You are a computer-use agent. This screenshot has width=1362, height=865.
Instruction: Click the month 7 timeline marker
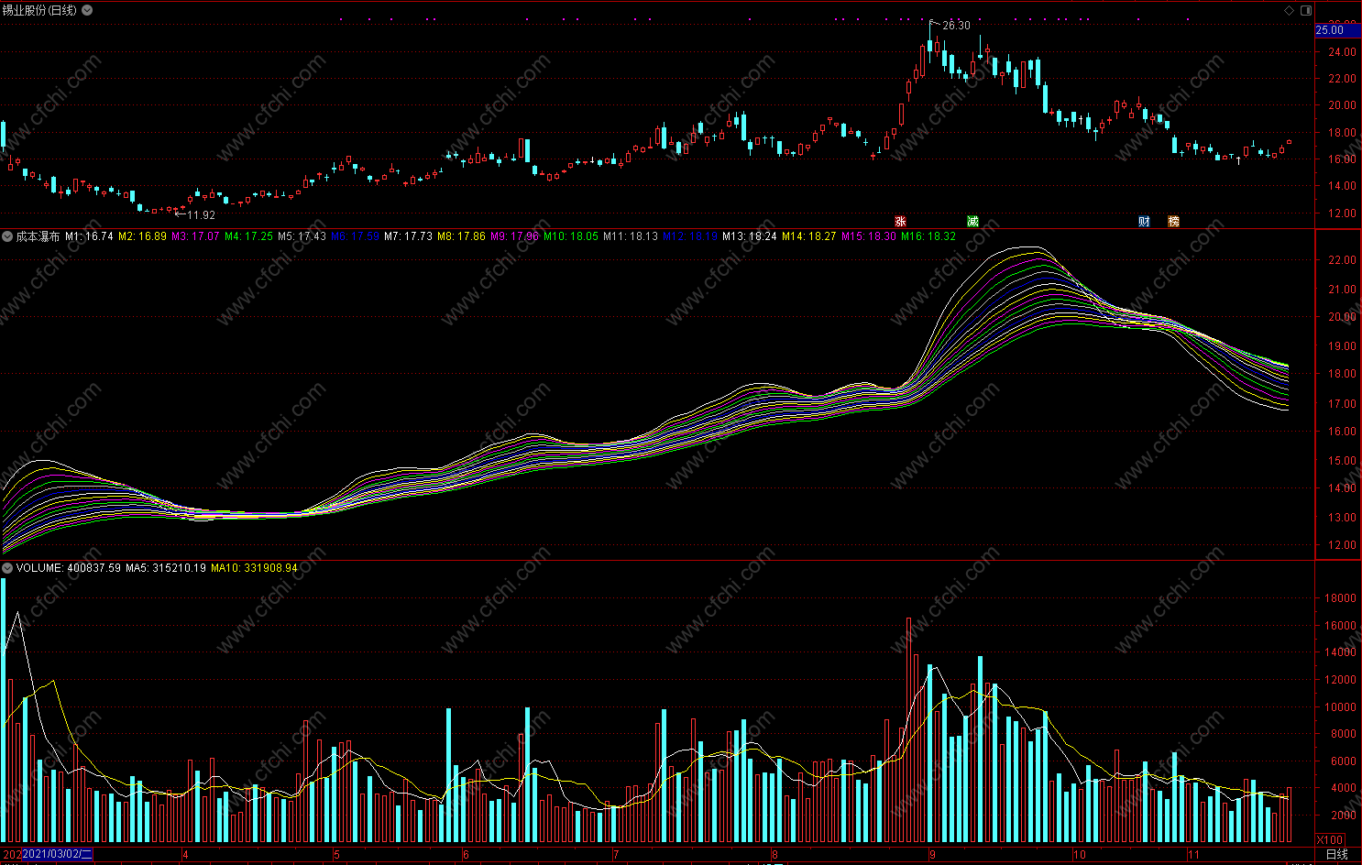click(615, 855)
